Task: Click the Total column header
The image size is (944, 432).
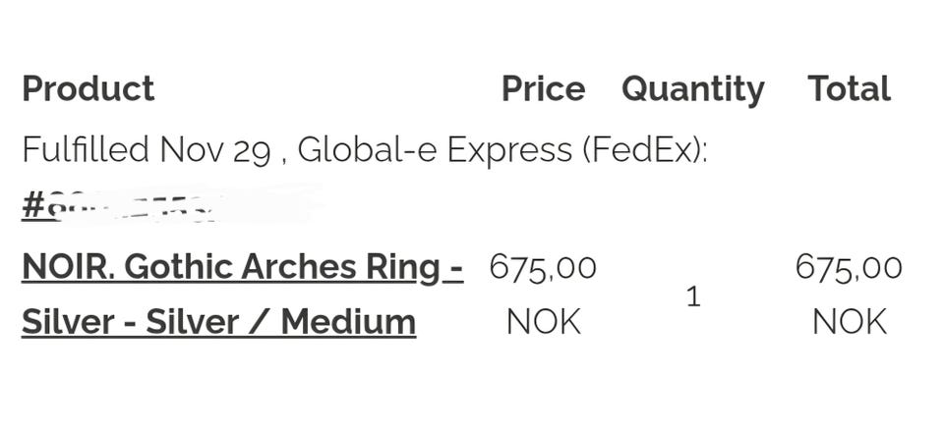Action: 849,89
